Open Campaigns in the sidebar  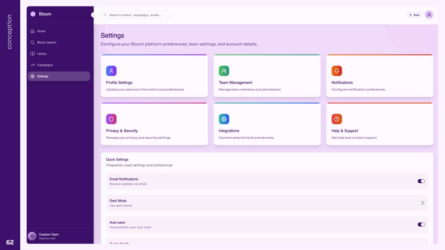[44, 65]
